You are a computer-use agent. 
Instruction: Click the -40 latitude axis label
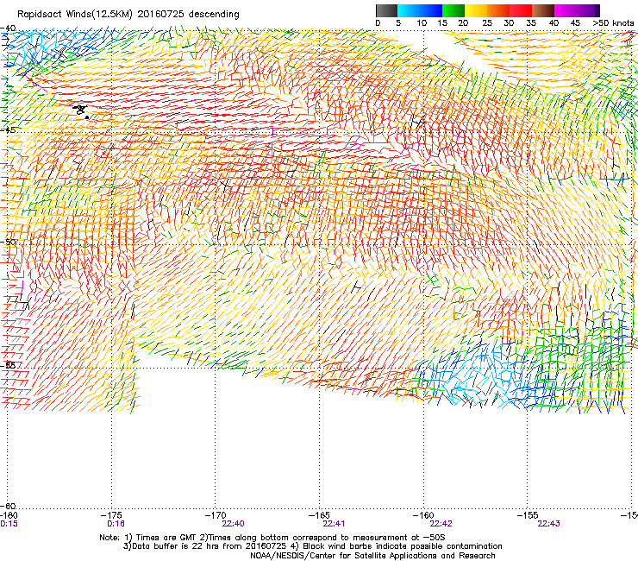[8, 28]
